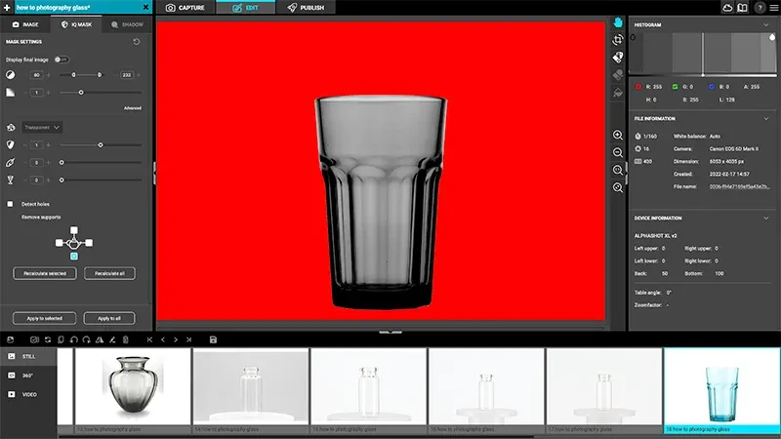
Task: Click Apply to all button
Action: (109, 318)
